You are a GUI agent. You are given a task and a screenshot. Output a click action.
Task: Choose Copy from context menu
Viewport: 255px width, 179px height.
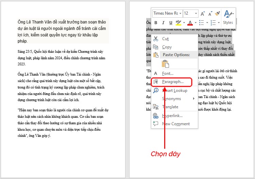point(174,47)
